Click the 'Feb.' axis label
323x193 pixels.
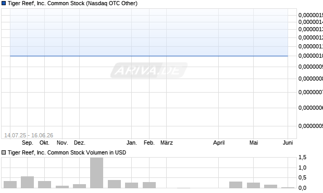pos(149,143)
